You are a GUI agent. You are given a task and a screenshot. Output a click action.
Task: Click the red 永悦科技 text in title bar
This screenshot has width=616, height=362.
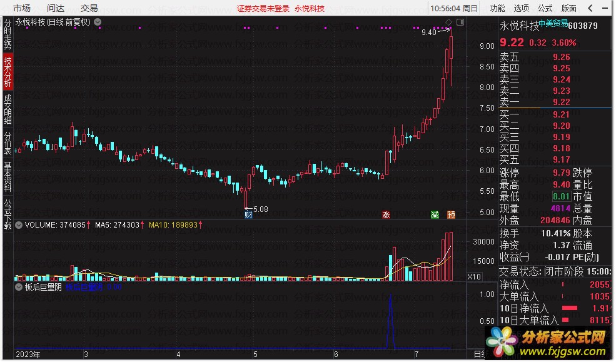pyautogui.click(x=310, y=8)
